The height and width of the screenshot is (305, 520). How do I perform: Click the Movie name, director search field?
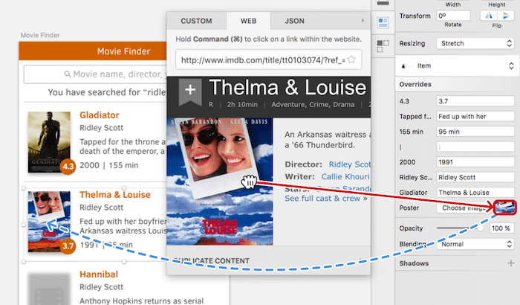coord(94,74)
